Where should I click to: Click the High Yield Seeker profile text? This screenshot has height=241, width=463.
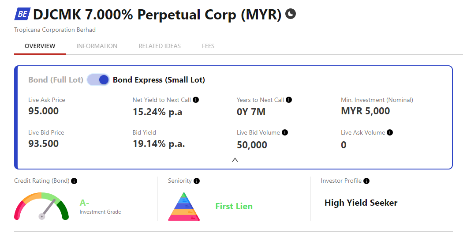coord(361,203)
